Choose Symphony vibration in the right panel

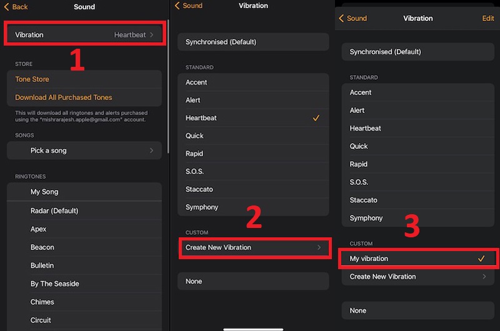(x=366, y=218)
